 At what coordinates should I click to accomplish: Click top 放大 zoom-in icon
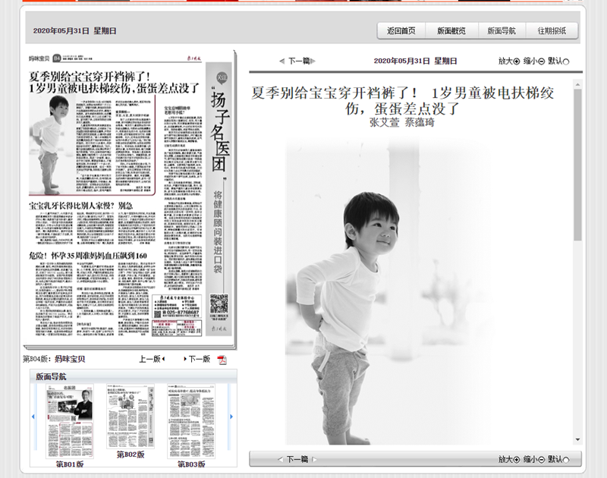pos(517,61)
